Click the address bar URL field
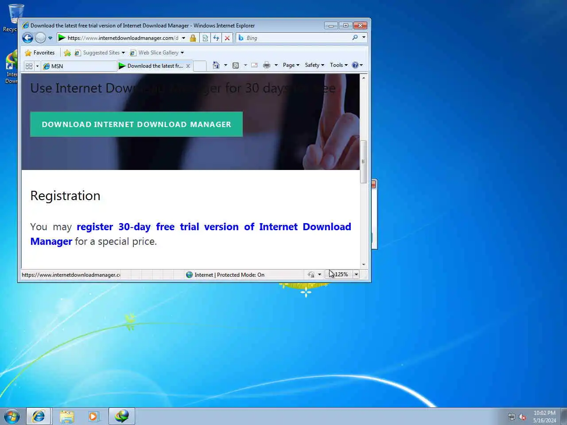Screen dimensions: 567x425 (123, 38)
